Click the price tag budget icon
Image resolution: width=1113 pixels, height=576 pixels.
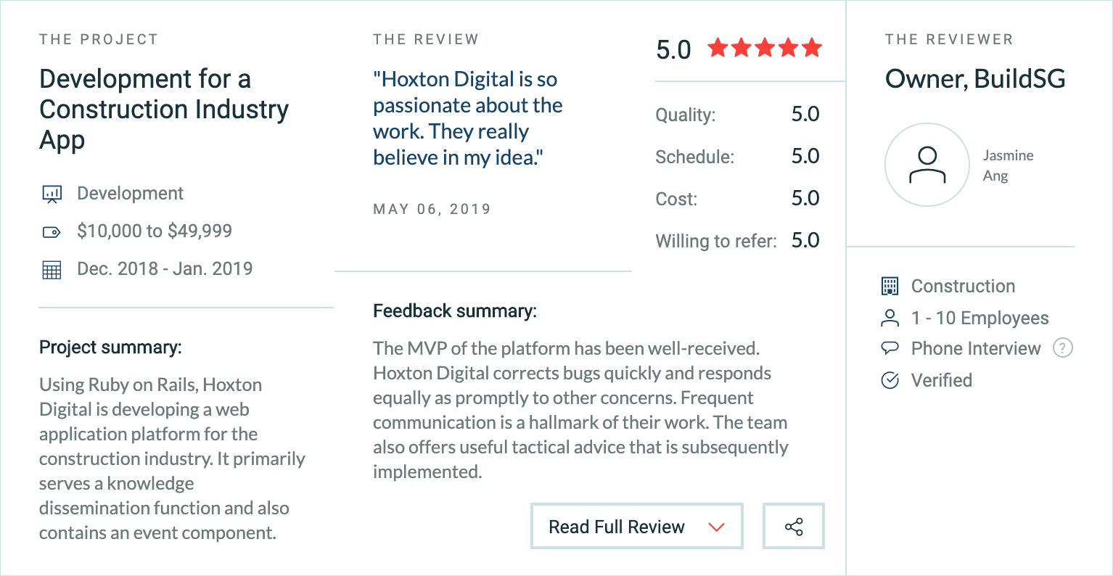pyautogui.click(x=52, y=232)
